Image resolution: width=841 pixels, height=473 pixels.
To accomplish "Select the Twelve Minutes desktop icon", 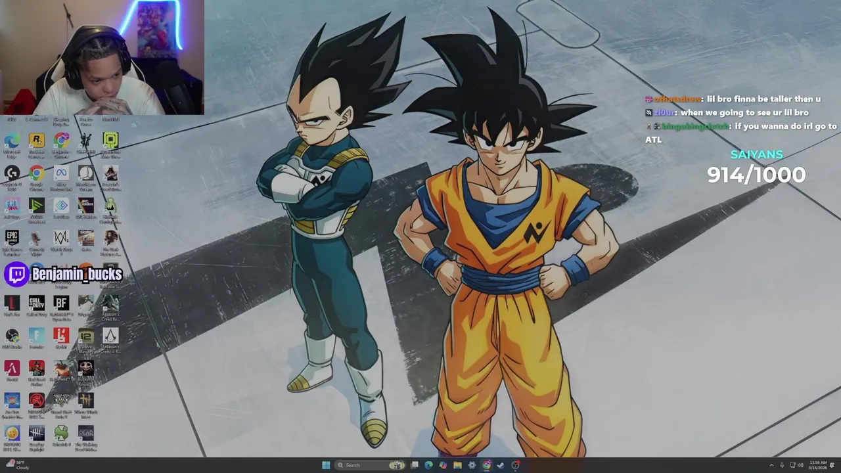I will 86,340.
